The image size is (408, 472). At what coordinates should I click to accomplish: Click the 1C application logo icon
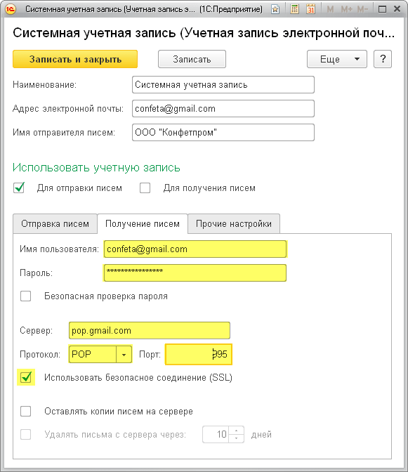[11, 9]
